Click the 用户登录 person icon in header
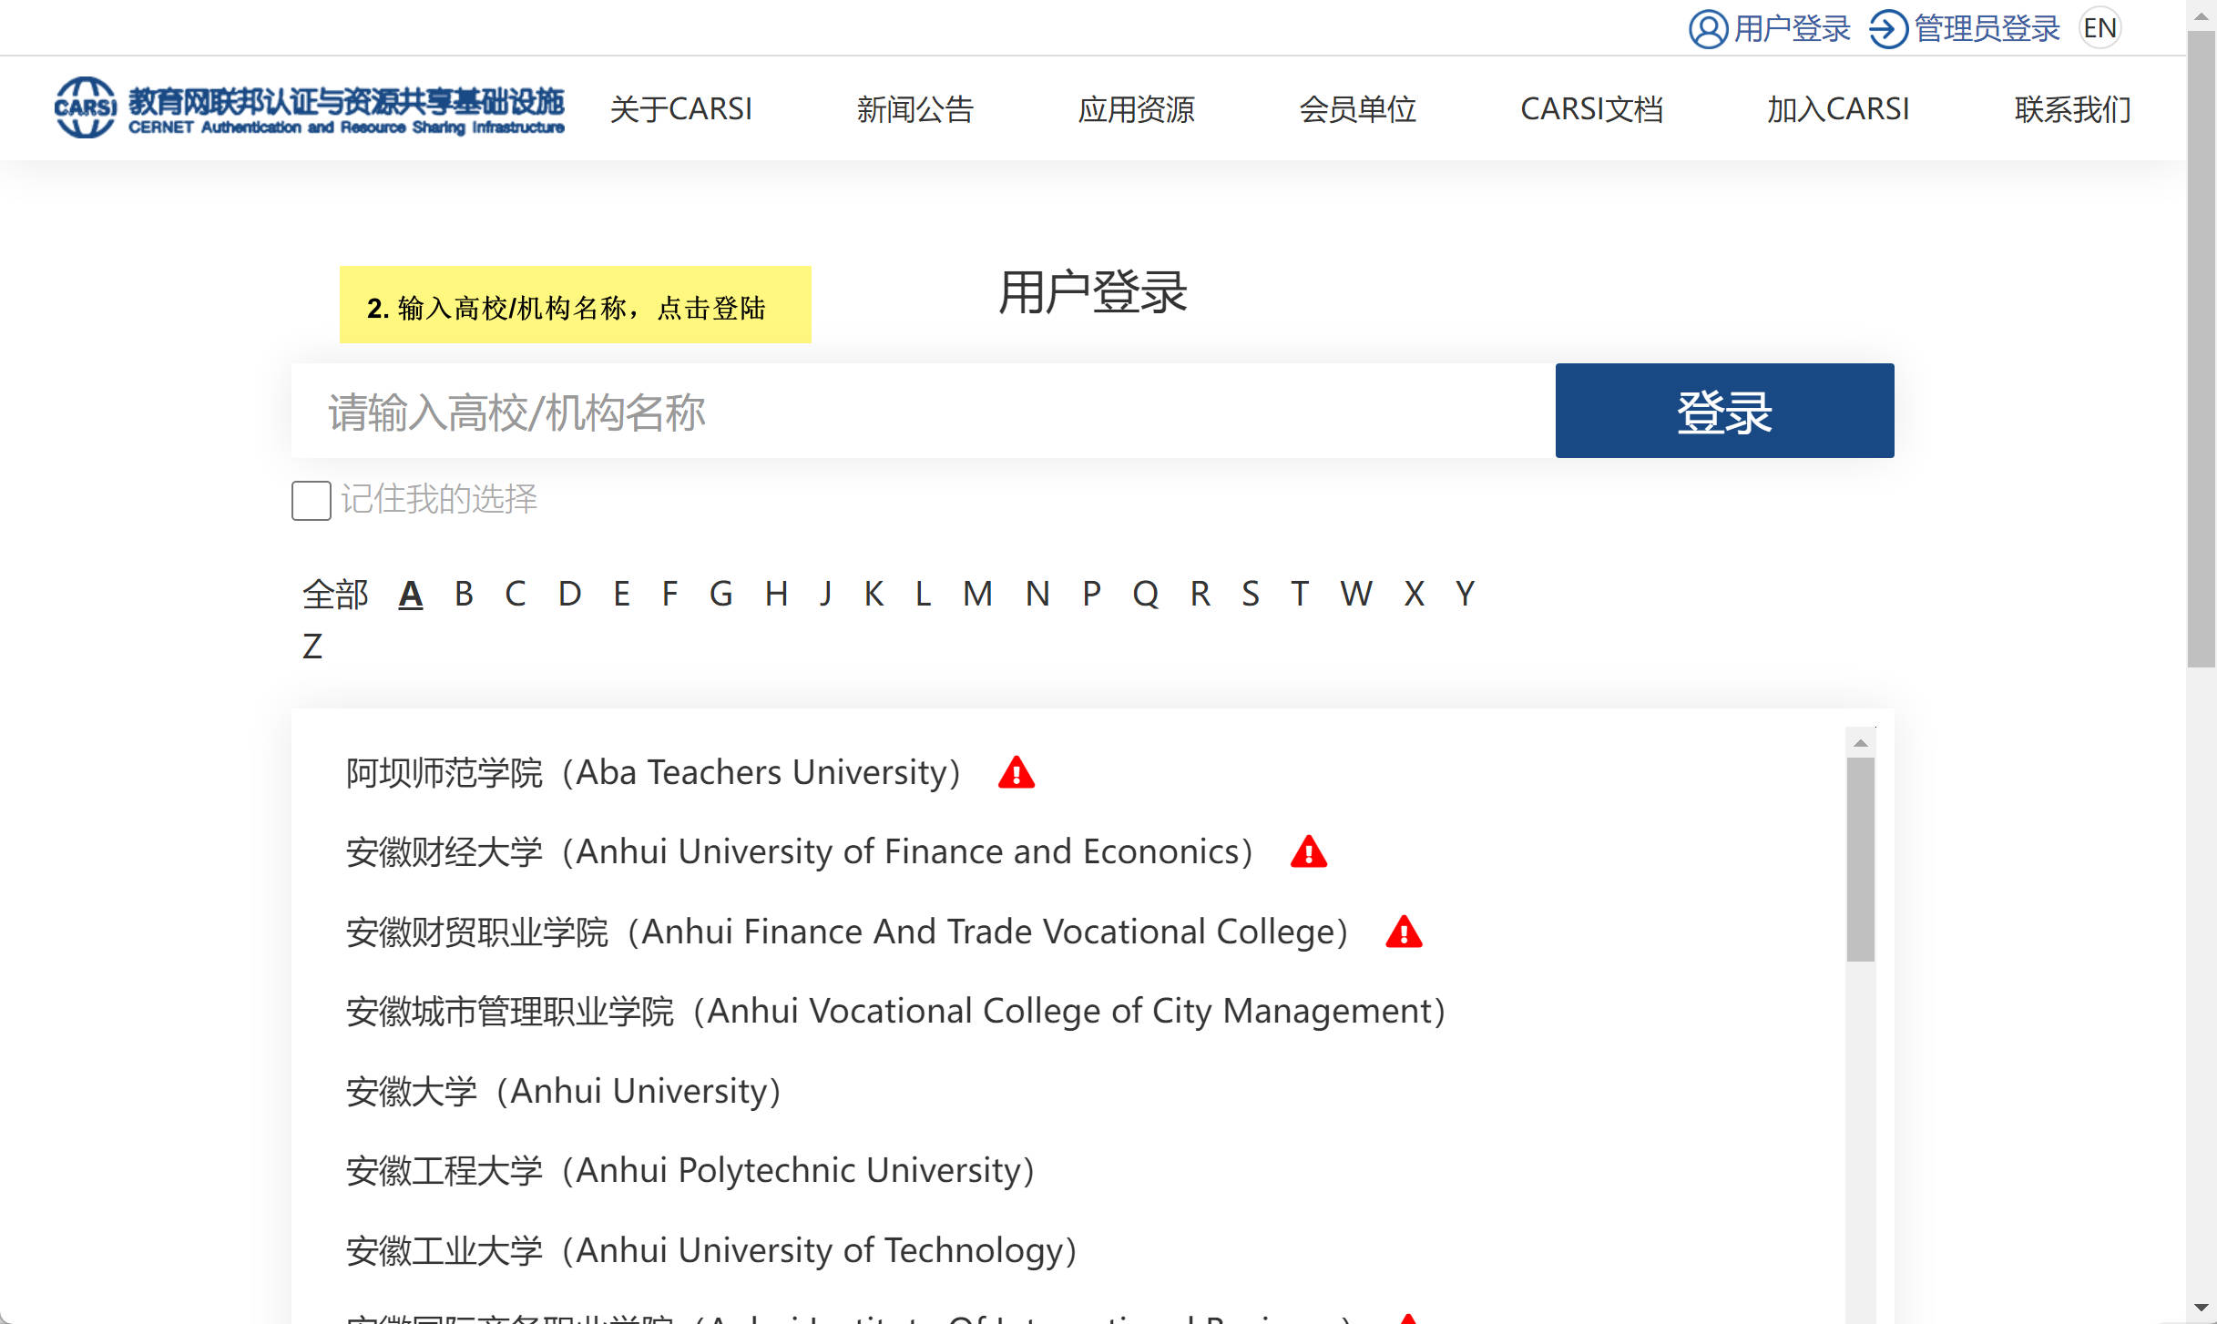Image resolution: width=2217 pixels, height=1324 pixels. (x=1708, y=29)
